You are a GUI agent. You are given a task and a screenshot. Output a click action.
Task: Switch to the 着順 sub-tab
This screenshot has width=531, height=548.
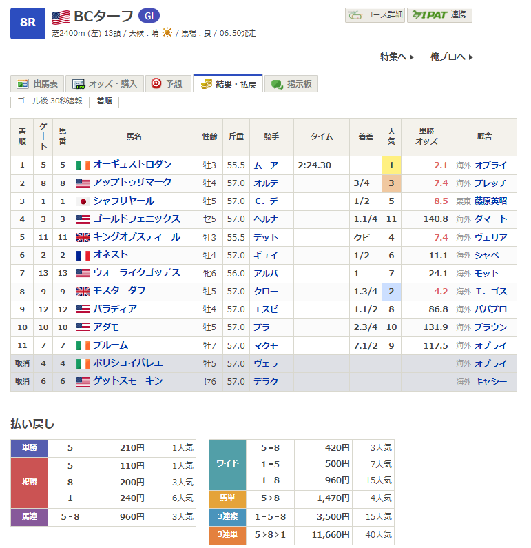(104, 101)
